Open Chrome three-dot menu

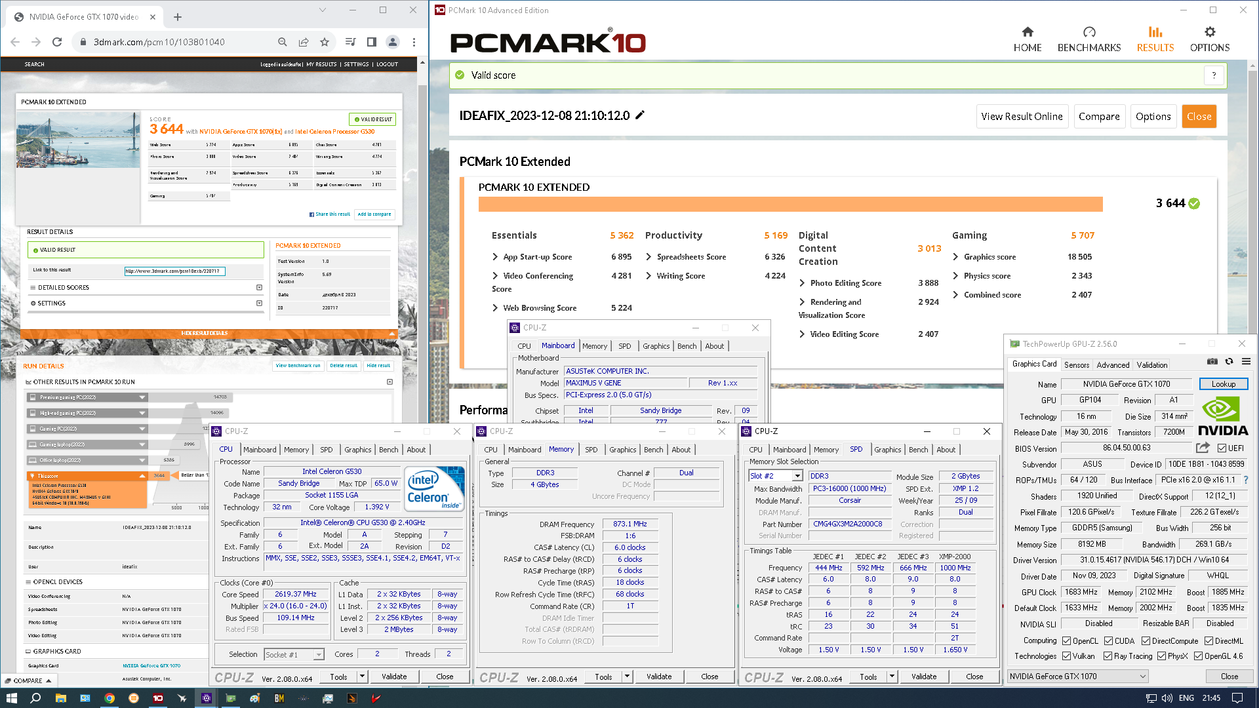coord(414,42)
